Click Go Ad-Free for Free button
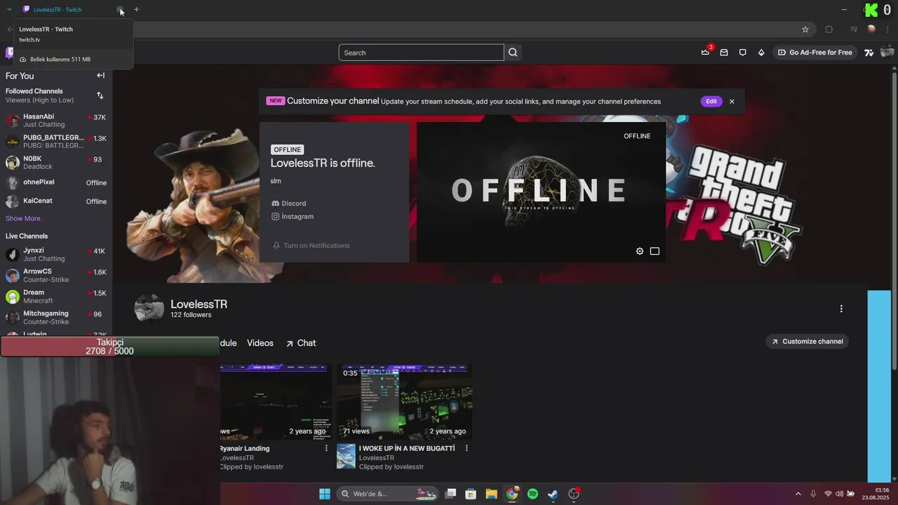Screen dimensions: 898x505 815,53
